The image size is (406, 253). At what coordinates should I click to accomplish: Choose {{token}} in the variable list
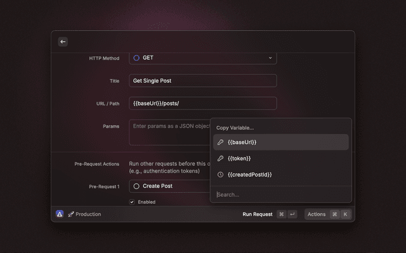280,158
